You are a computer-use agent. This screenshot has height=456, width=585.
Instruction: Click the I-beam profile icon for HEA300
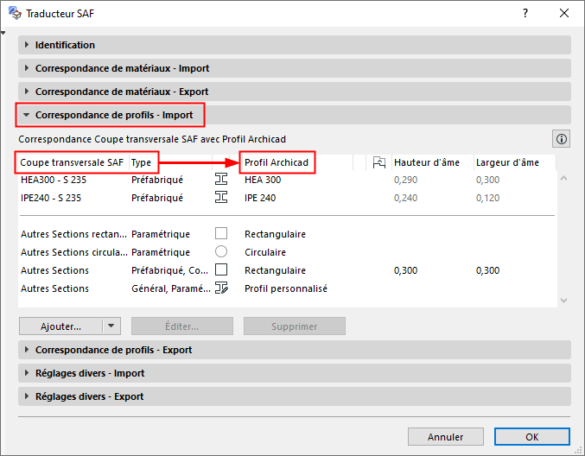click(x=221, y=180)
